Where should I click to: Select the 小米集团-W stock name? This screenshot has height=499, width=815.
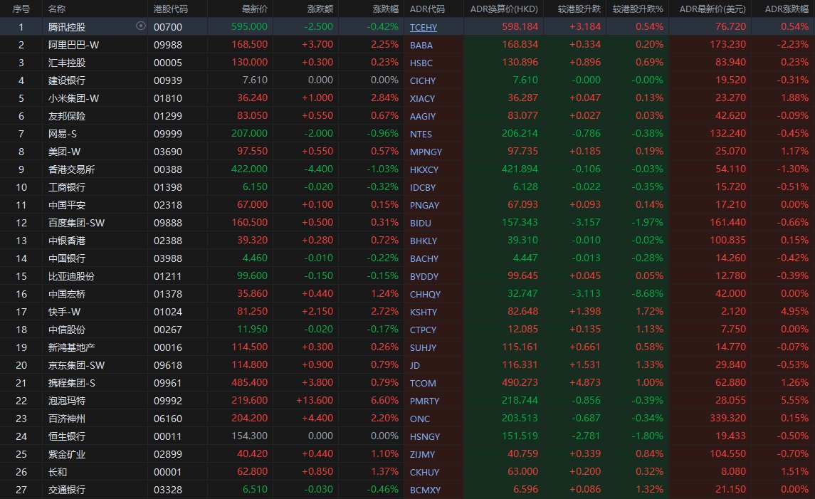click(73, 98)
